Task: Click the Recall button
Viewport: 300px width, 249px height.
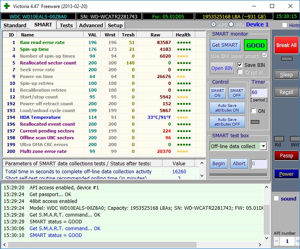Action: pyautogui.click(x=286, y=92)
